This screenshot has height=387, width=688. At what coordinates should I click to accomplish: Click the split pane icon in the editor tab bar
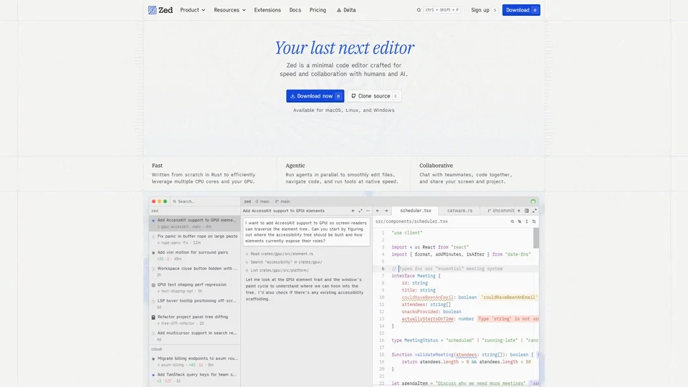click(x=527, y=211)
